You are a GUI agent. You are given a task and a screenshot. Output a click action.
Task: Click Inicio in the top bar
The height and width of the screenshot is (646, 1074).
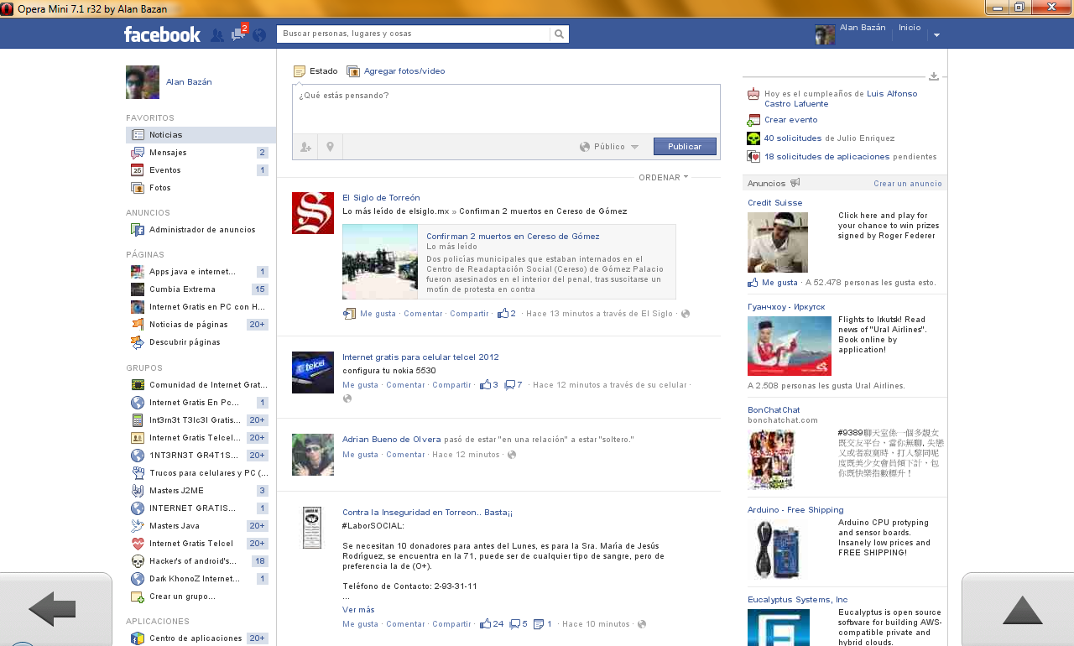pyautogui.click(x=910, y=28)
